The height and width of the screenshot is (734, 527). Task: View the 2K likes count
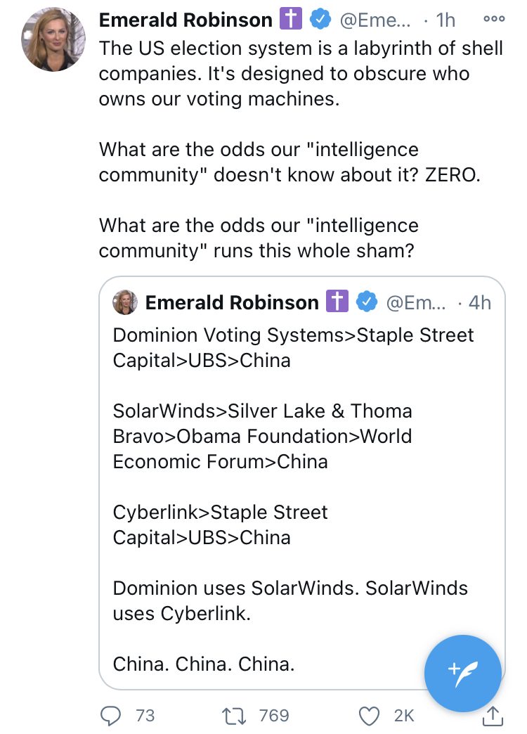pyautogui.click(x=404, y=715)
